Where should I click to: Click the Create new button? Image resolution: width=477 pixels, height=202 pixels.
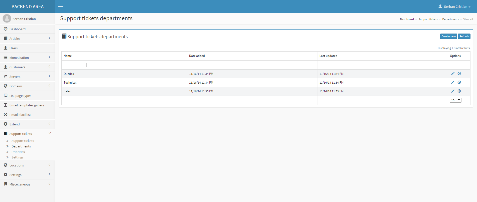tap(448, 36)
